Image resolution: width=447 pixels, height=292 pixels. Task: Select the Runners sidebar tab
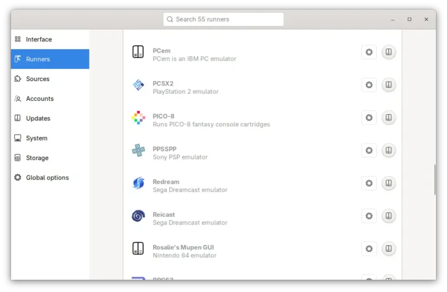pyautogui.click(x=50, y=59)
